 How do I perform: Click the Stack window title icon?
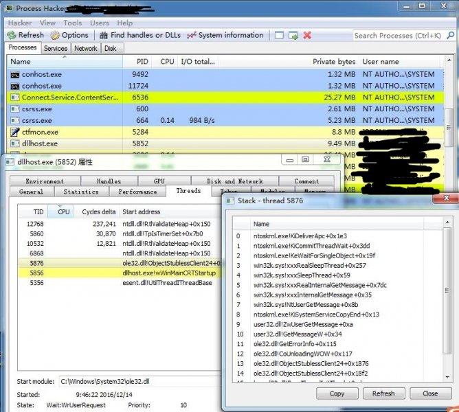coord(230,201)
